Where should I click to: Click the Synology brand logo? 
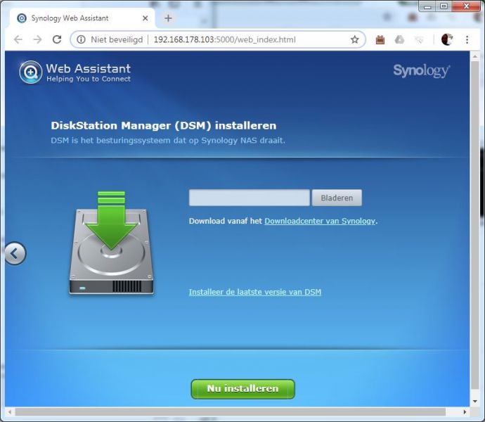[x=422, y=71]
